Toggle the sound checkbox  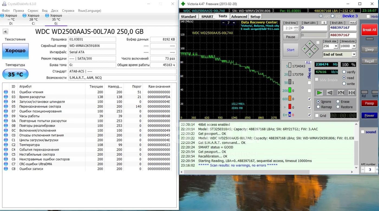363,132
